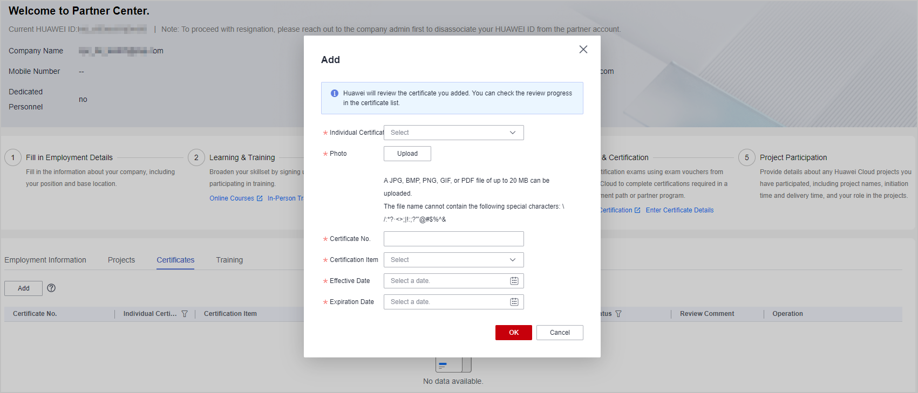The image size is (918, 393).
Task: Open the filter icon on Individual Certi... column
Action: (x=185, y=314)
